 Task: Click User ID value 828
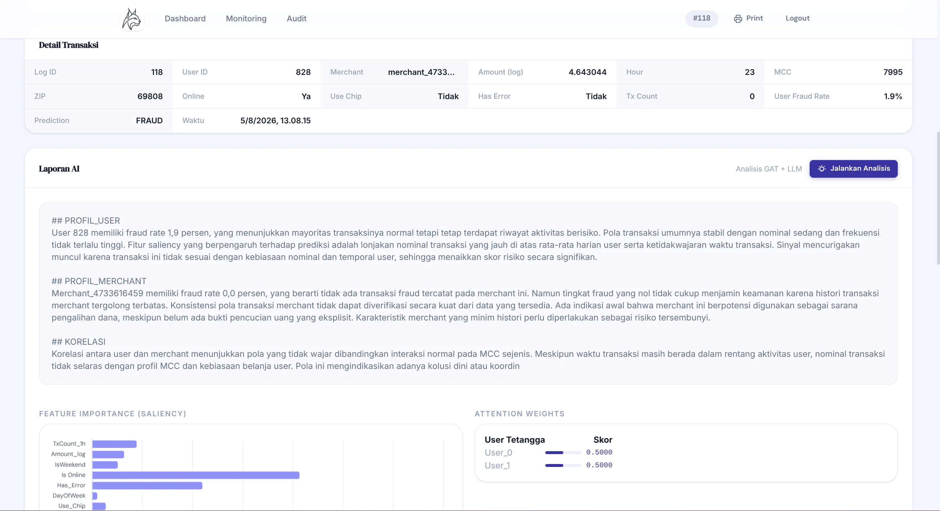[303, 72]
